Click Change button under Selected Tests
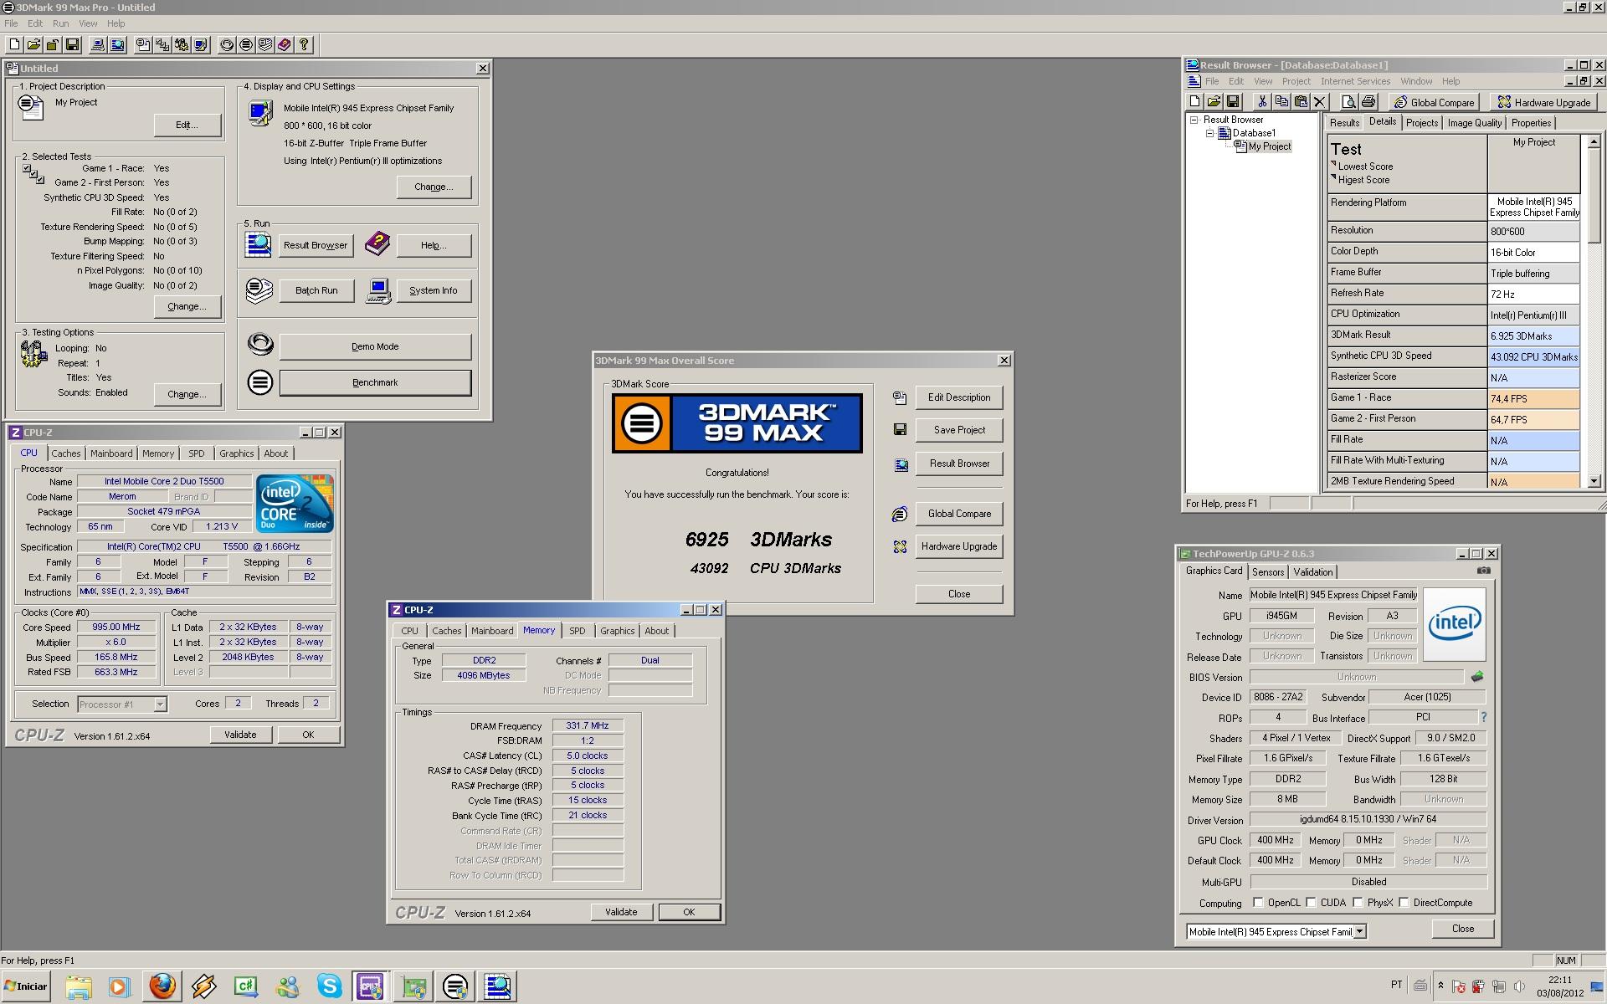 [x=187, y=306]
